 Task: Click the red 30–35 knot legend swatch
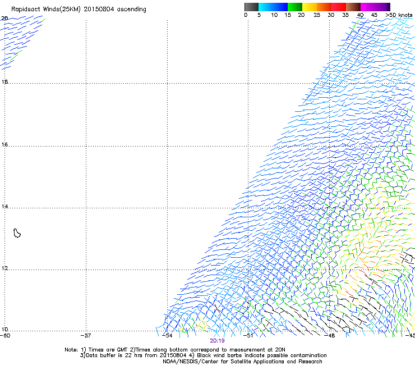click(339, 7)
